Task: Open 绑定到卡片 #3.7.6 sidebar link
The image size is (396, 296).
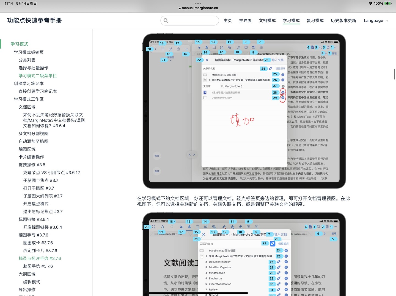Action: tap(40, 251)
